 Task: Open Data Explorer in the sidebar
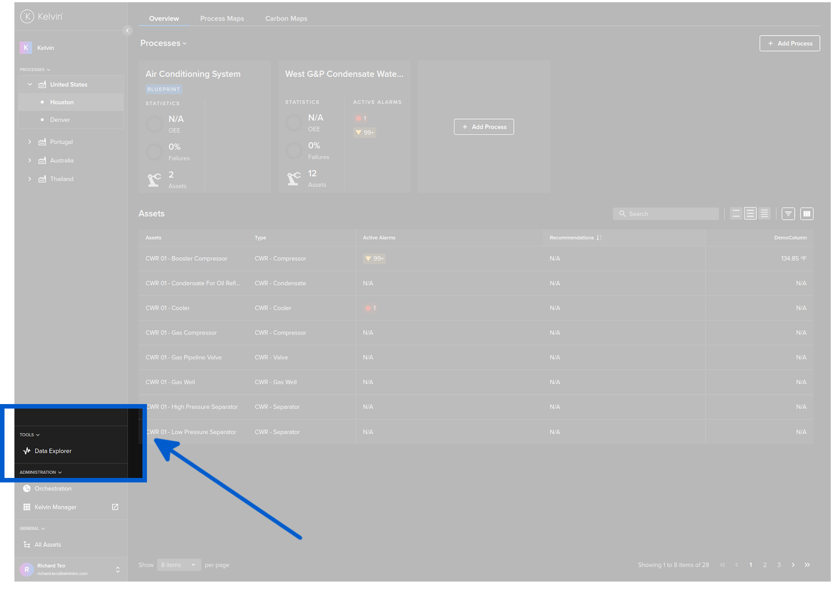(x=53, y=451)
